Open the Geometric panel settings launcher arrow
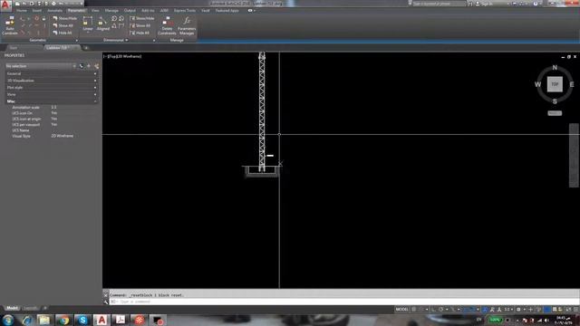Viewport: 580px width, 326px height. click(x=77, y=40)
